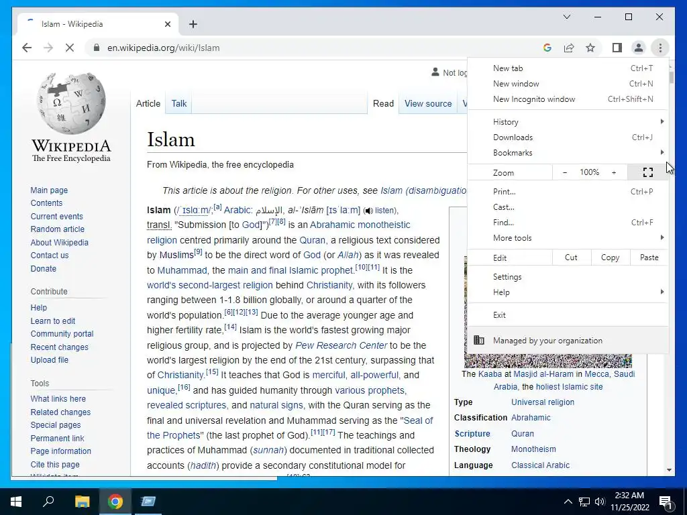Open the Random article link
The height and width of the screenshot is (515, 687).
(58, 229)
